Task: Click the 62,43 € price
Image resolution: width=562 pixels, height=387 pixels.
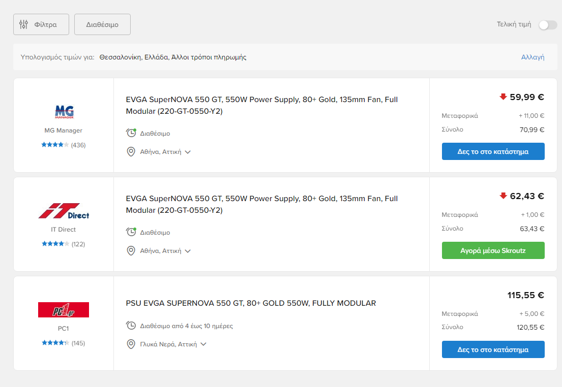Action: [x=527, y=196]
